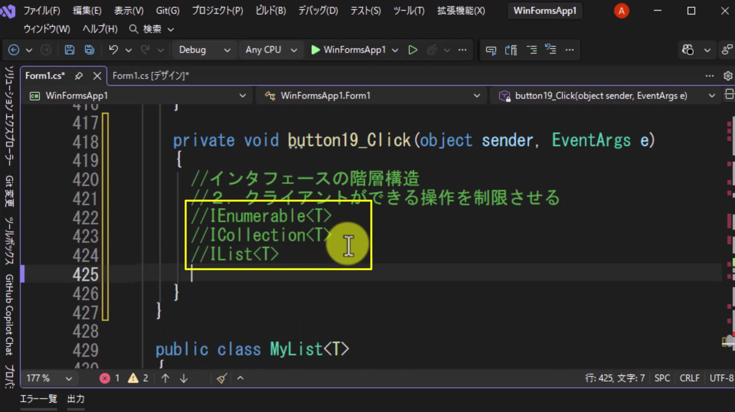Open the WinFormsApp1 project navigation dropdown

click(x=138, y=96)
